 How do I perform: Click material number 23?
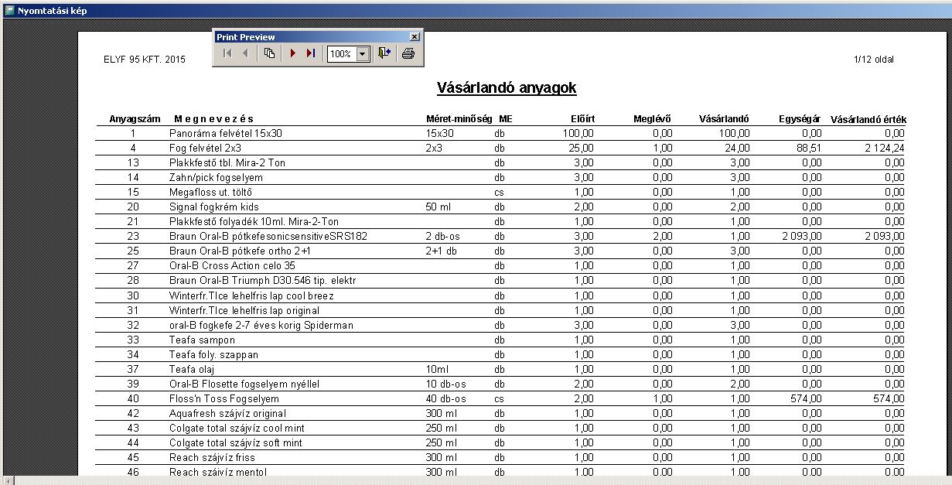pyautogui.click(x=133, y=236)
